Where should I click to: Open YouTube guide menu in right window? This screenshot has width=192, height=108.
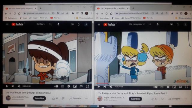click(99, 25)
